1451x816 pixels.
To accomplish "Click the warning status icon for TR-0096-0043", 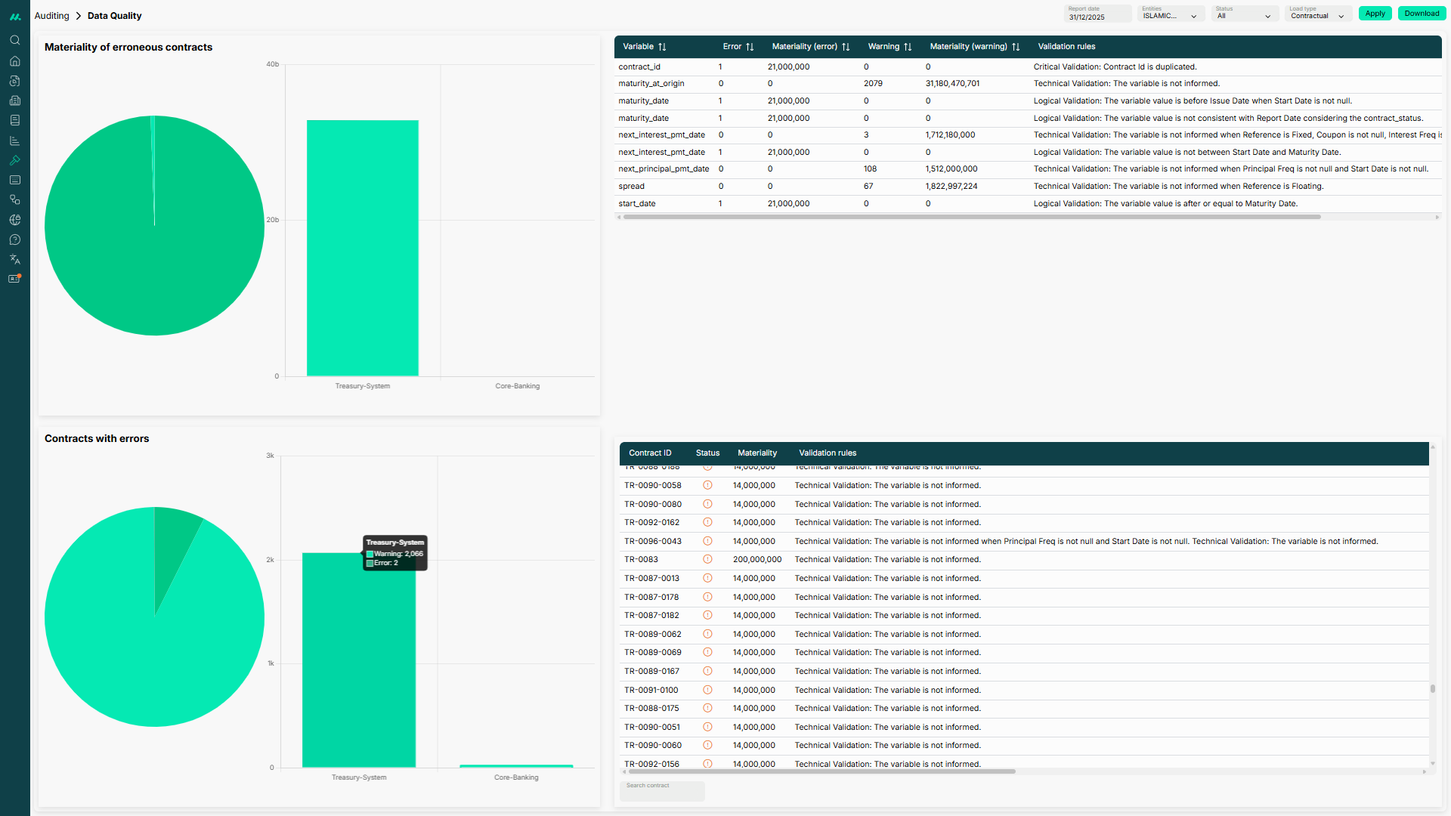I will coord(707,541).
